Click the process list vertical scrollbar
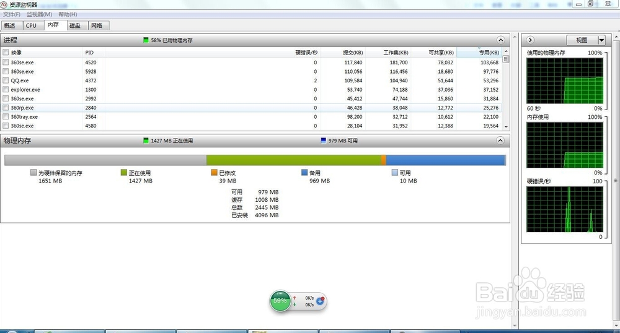This screenshot has height=333, width=620. [x=506, y=93]
